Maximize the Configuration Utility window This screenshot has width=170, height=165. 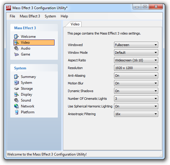tap(145, 7)
